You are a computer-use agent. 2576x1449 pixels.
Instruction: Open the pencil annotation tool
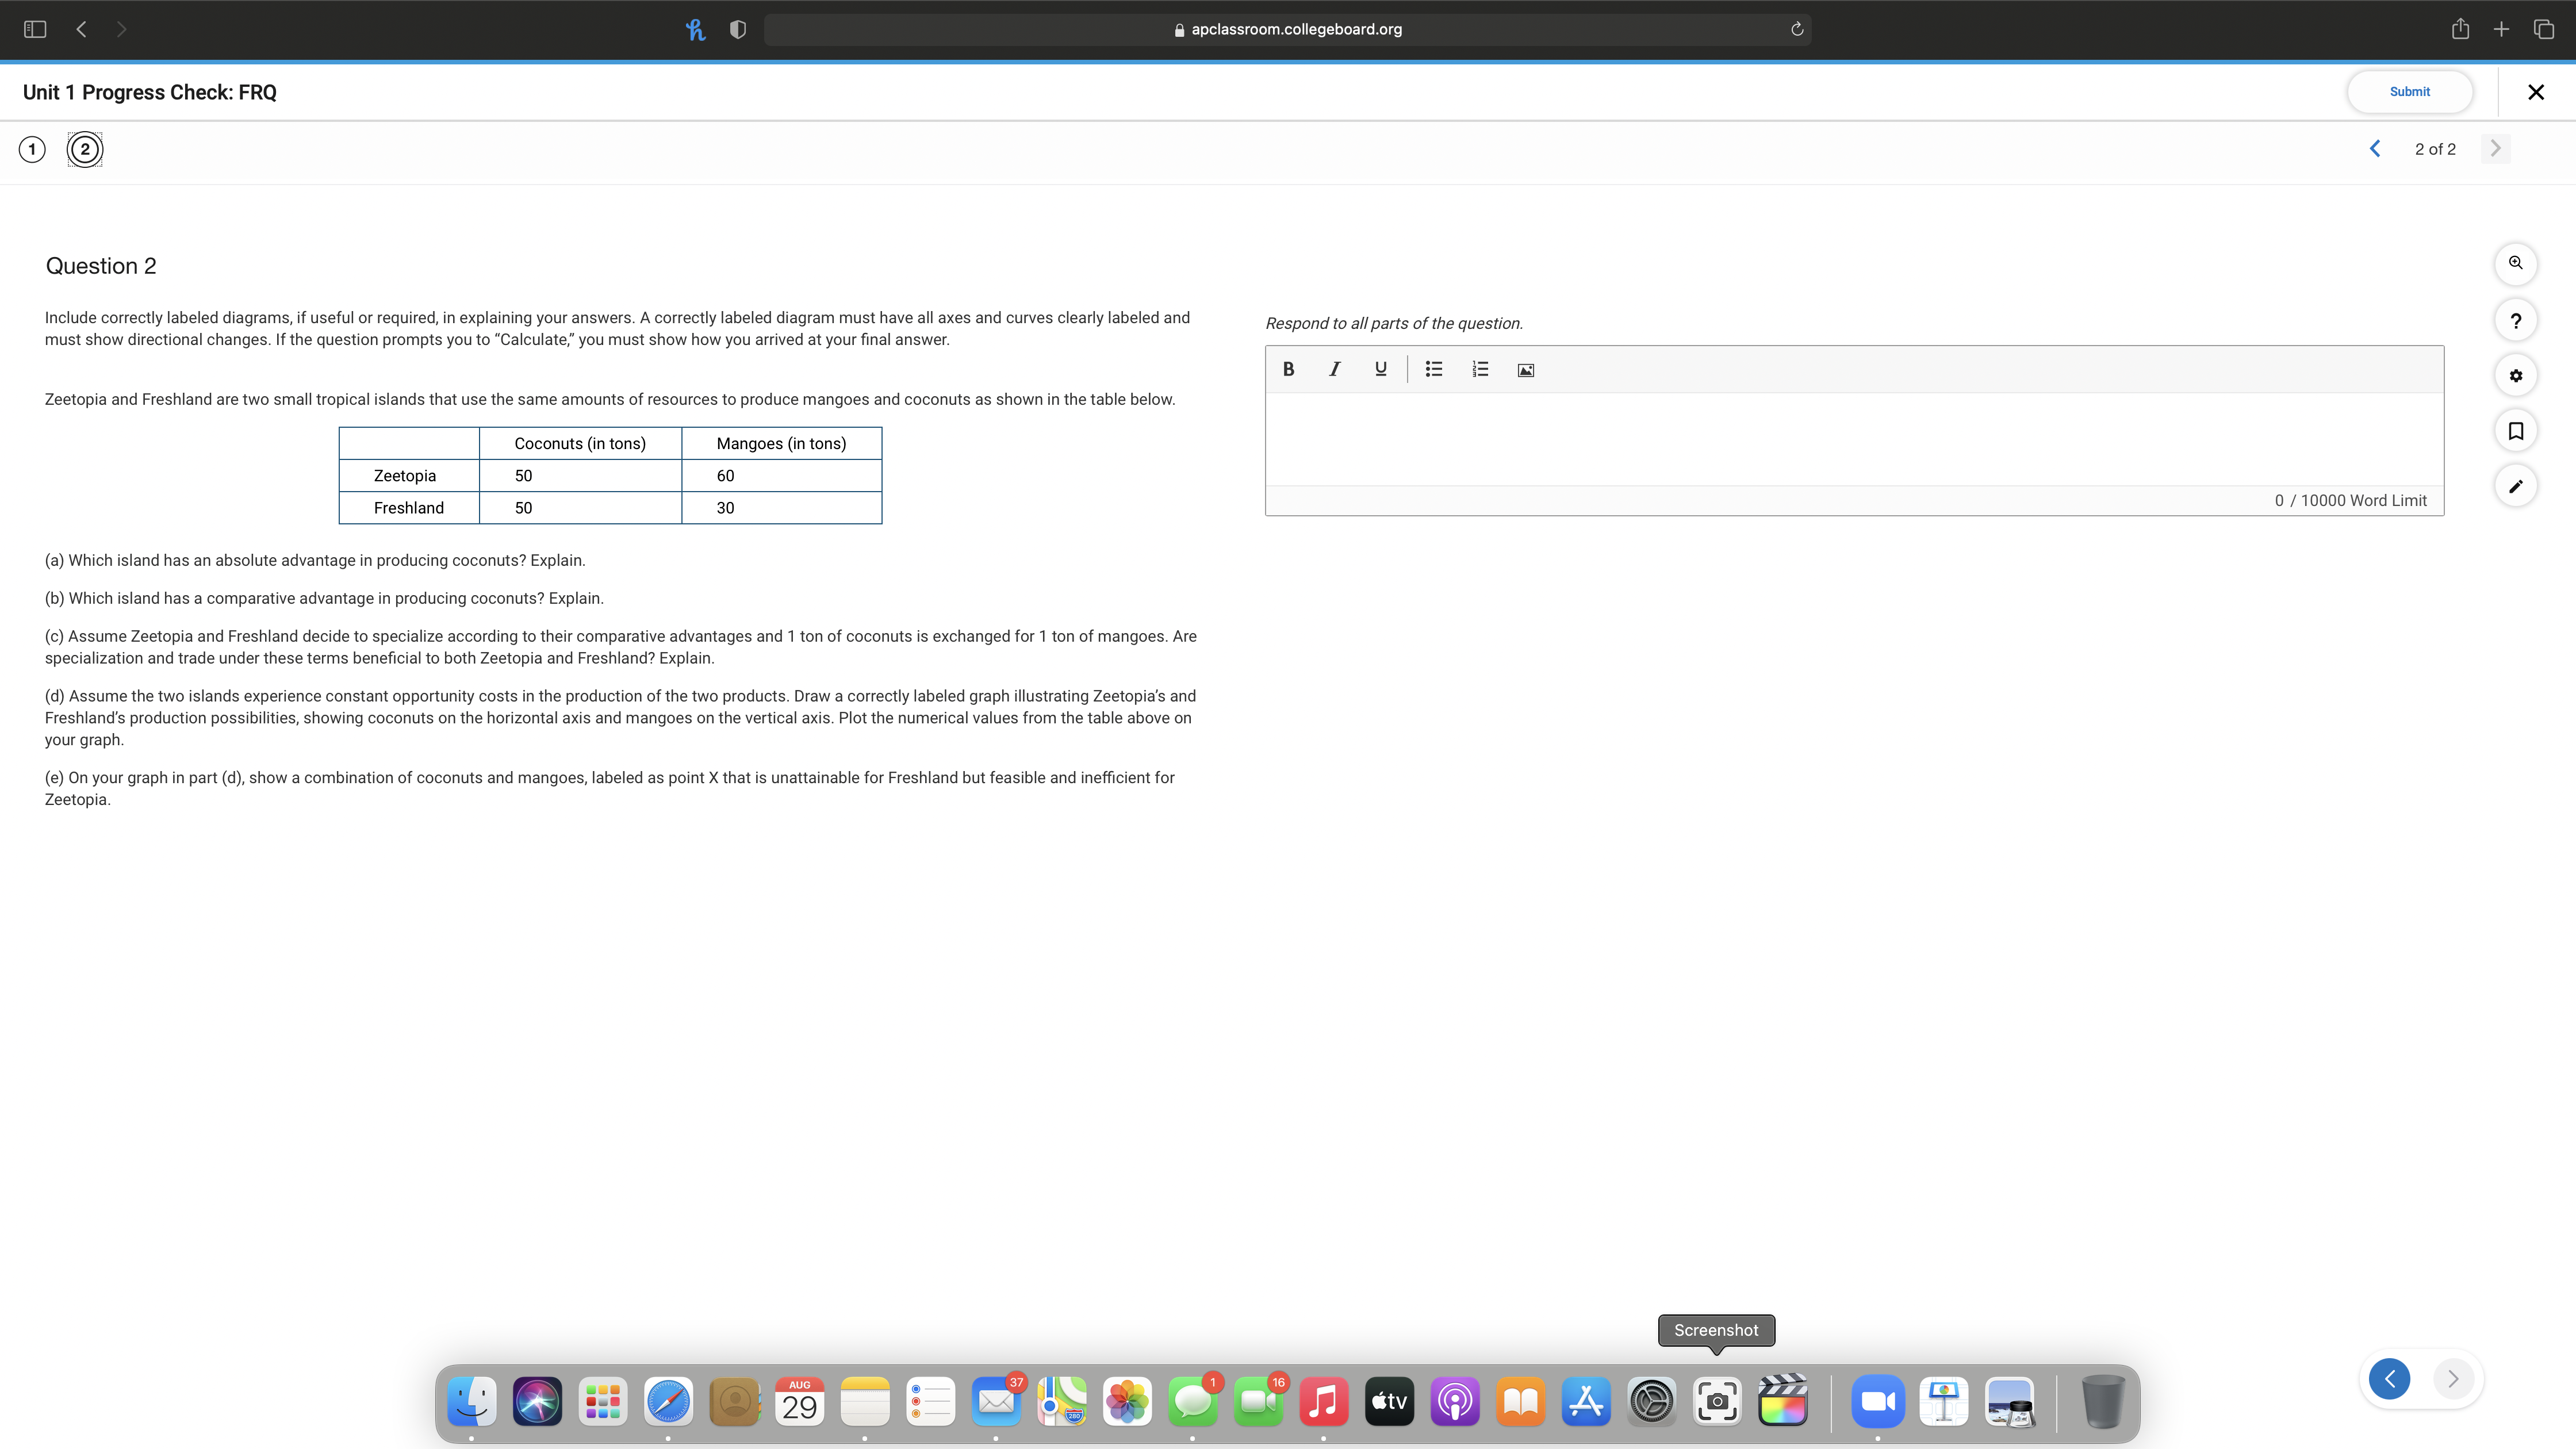pos(2515,487)
